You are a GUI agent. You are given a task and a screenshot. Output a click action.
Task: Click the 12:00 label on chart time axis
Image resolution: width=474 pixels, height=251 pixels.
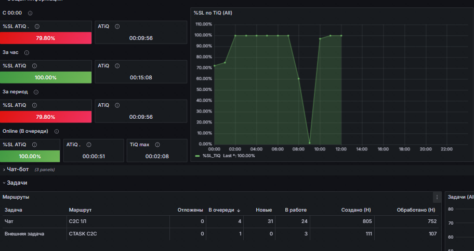(341, 149)
